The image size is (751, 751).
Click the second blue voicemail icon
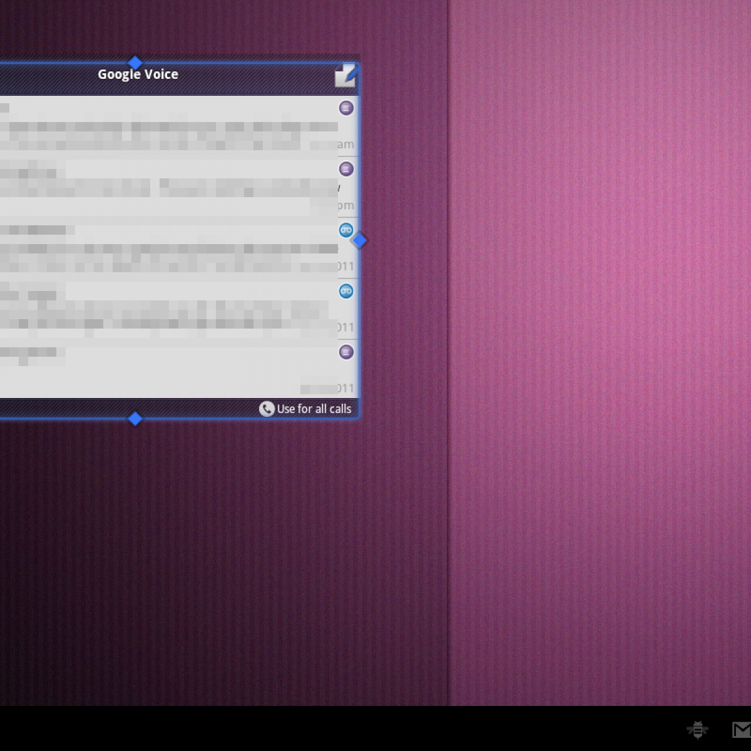(x=346, y=291)
